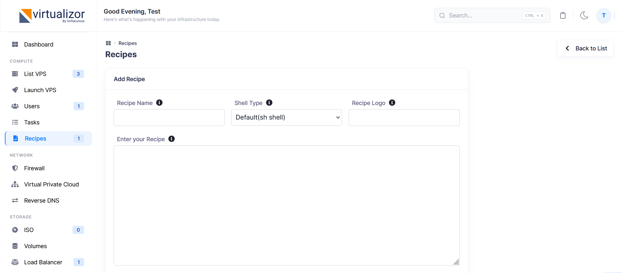The width and height of the screenshot is (622, 273).
Task: Click the ISO disc icon
Action: (x=15, y=230)
